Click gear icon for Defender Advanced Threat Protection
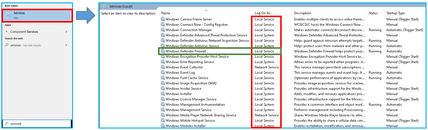Screen dimensions: 428x130 [x=163, y=35]
